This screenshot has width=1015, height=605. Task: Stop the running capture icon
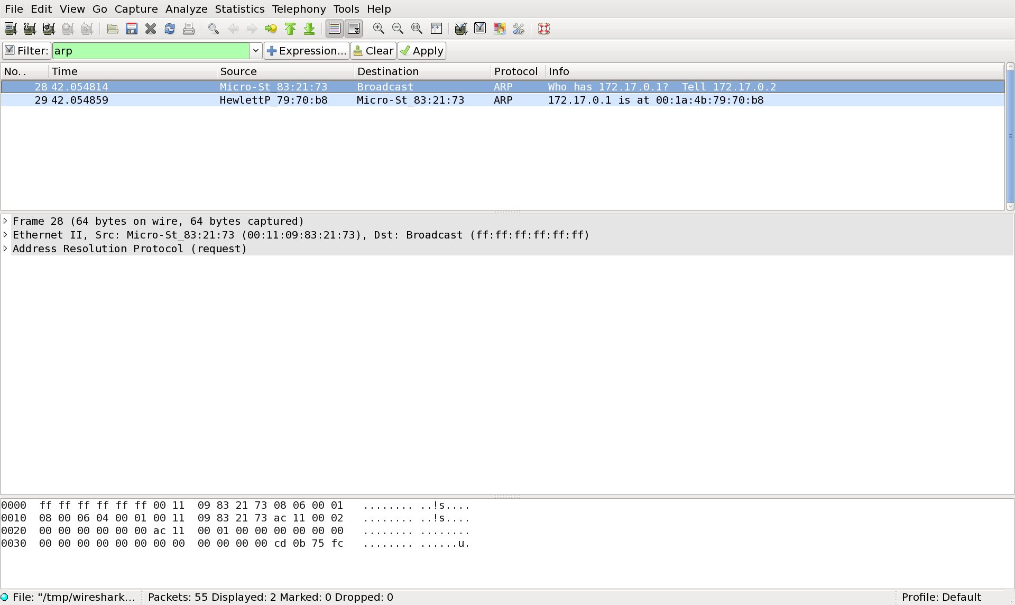[x=68, y=29]
